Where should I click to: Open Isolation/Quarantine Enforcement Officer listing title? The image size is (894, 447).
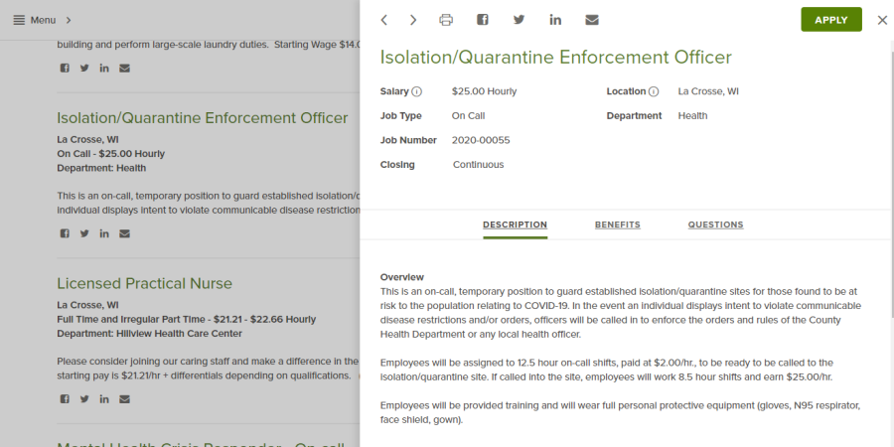(x=202, y=118)
